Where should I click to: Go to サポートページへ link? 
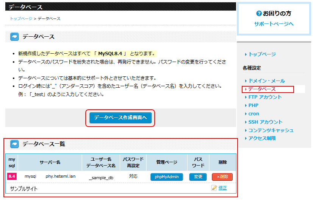coord(274,24)
